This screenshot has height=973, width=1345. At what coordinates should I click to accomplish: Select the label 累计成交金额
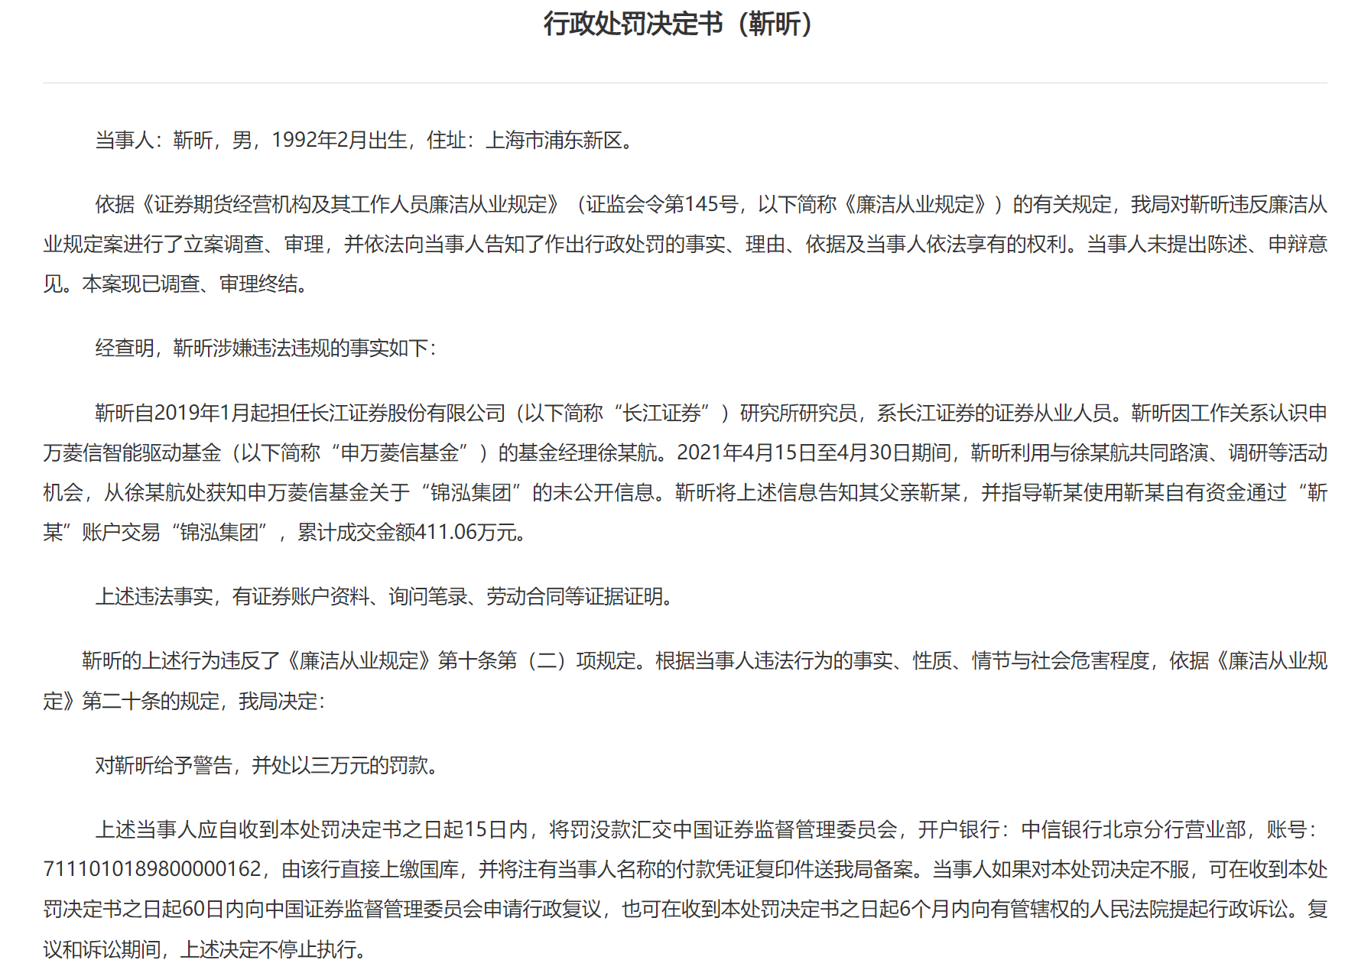click(356, 532)
